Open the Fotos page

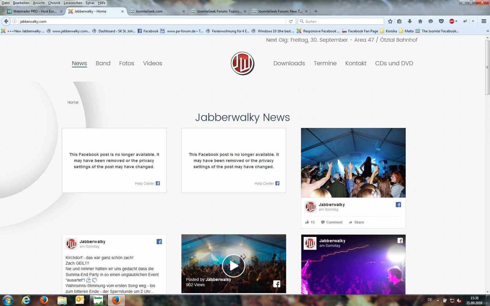126,63
